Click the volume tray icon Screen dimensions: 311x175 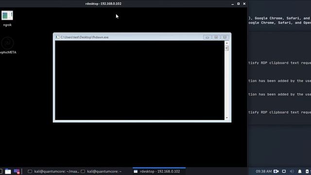(292, 171)
